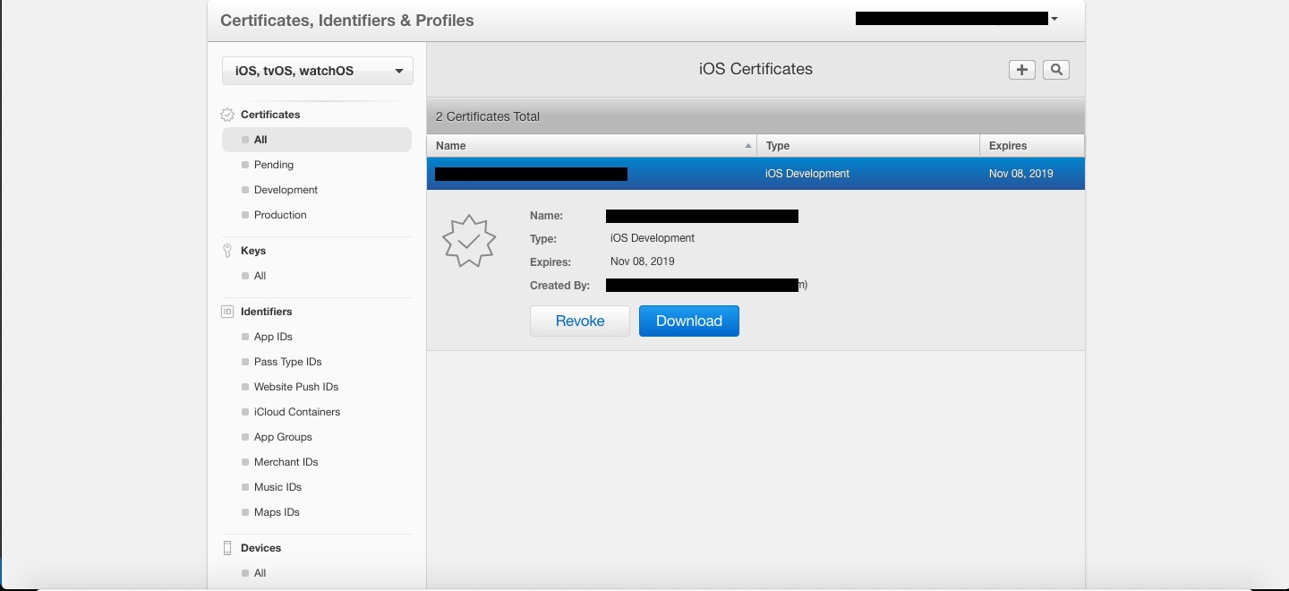The width and height of the screenshot is (1289, 591).
Task: Click the Devices section phone icon
Action: tap(227, 548)
